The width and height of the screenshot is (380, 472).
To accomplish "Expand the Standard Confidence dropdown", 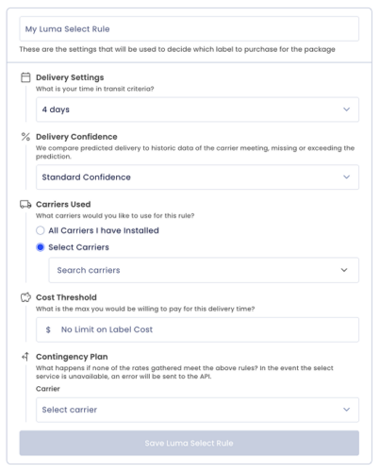I will tap(197, 177).
